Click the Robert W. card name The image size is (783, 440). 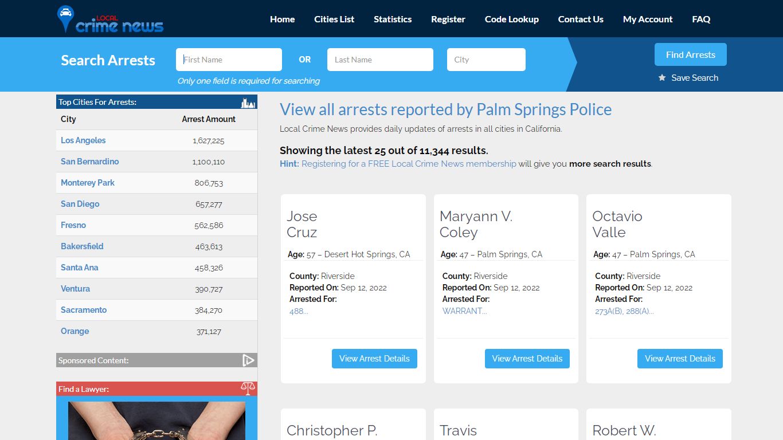coord(624,431)
